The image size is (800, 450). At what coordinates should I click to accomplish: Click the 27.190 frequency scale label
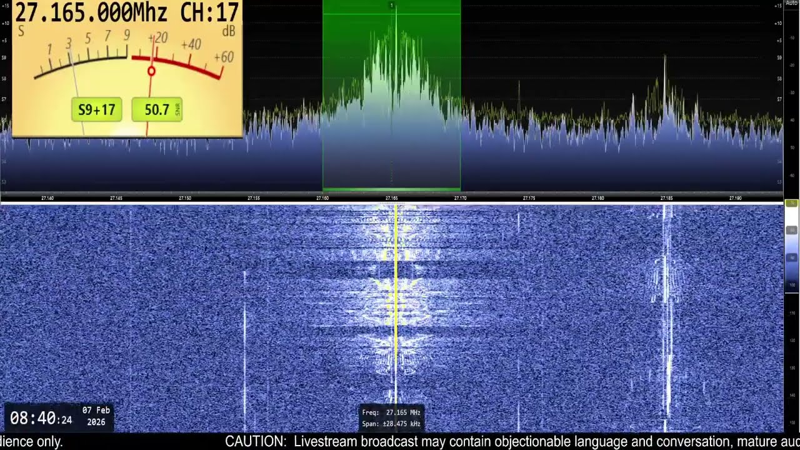point(735,198)
